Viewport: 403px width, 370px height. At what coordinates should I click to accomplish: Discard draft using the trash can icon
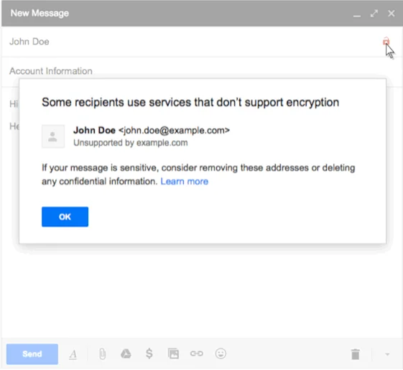click(x=355, y=354)
